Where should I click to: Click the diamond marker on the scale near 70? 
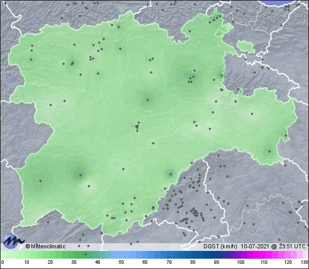[x=168, y=257]
